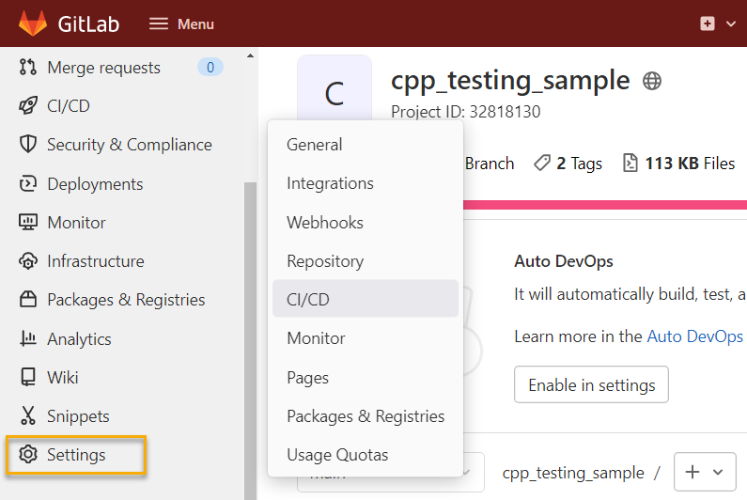
Task: Click the CI/CD rocket icon in sidebar
Action: [28, 106]
